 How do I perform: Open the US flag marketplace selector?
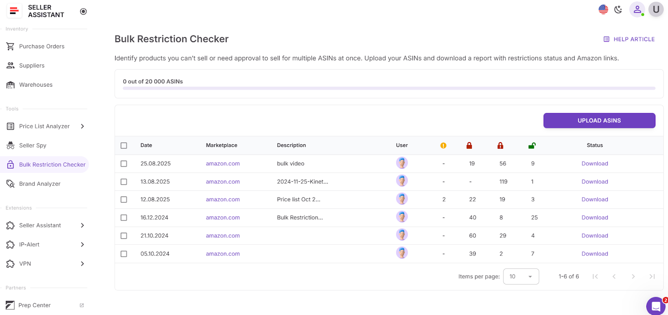603,10
